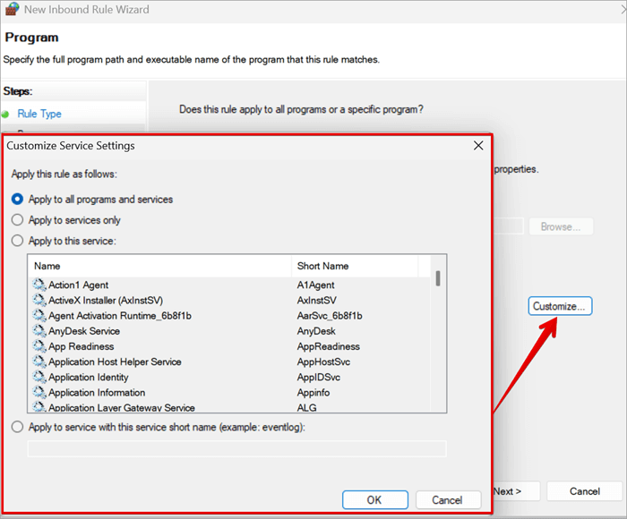Click the AnyDesk Service gear icon
Image resolution: width=627 pixels, height=519 pixels.
pyautogui.click(x=39, y=331)
